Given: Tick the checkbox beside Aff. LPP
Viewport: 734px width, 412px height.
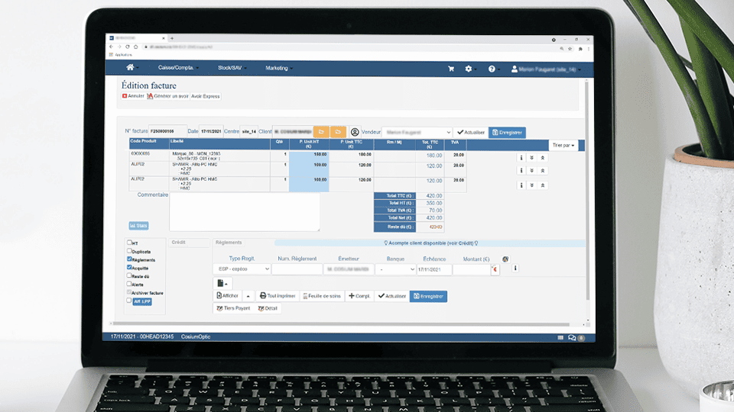Looking at the screenshot, I should tap(129, 301).
